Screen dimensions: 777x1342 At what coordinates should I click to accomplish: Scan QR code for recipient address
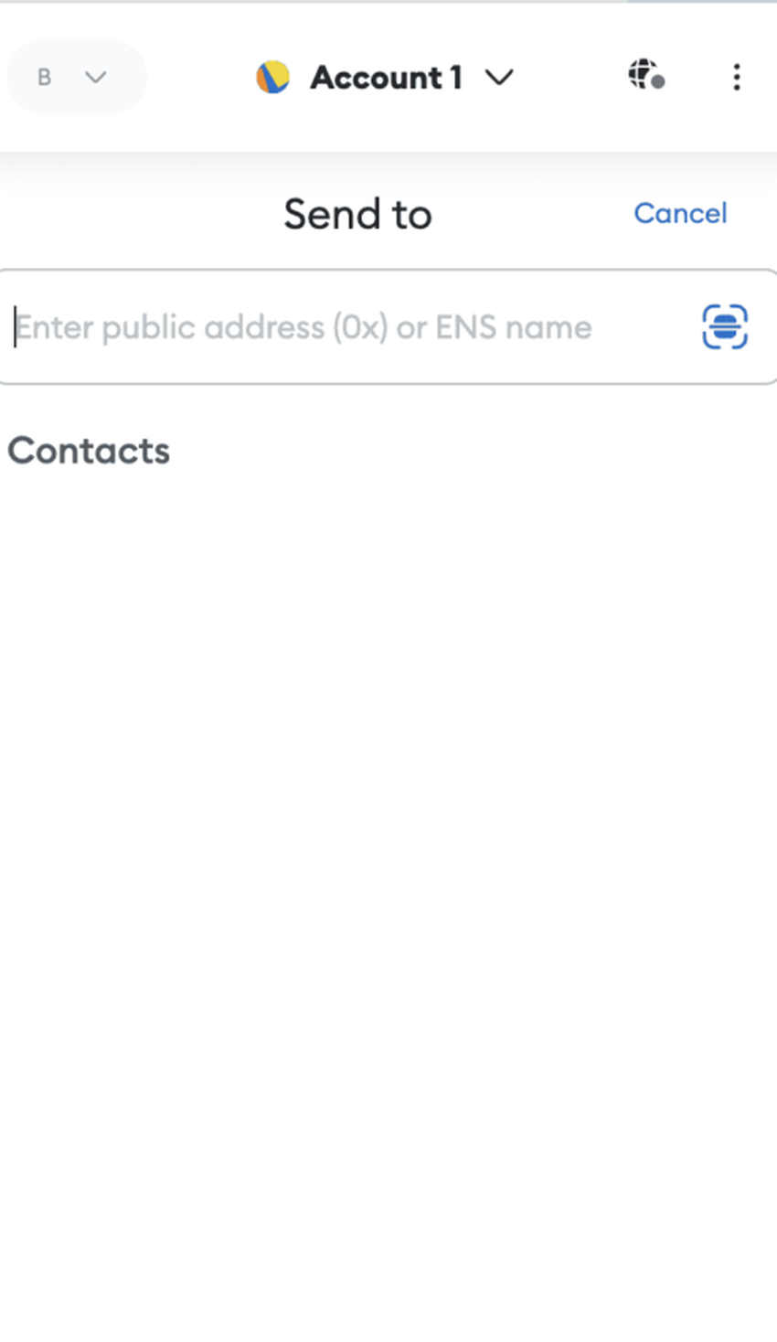pyautogui.click(x=725, y=327)
